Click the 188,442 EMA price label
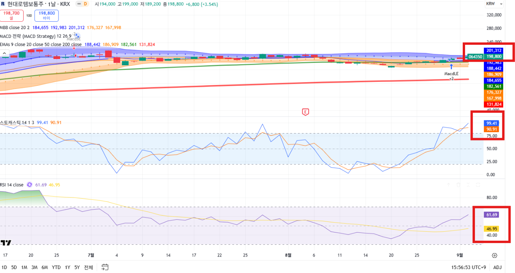The width and height of the screenshot is (515, 273). (x=494, y=68)
